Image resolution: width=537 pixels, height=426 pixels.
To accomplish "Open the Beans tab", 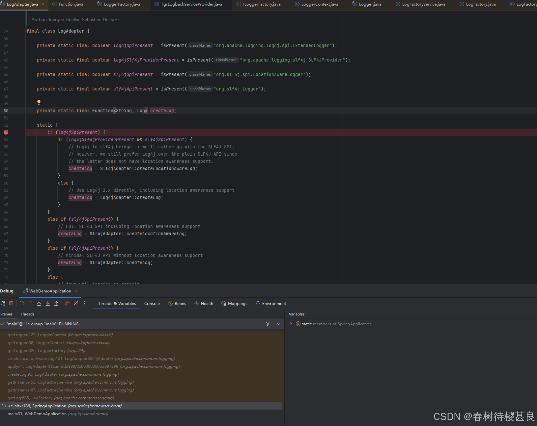I will click(177, 303).
